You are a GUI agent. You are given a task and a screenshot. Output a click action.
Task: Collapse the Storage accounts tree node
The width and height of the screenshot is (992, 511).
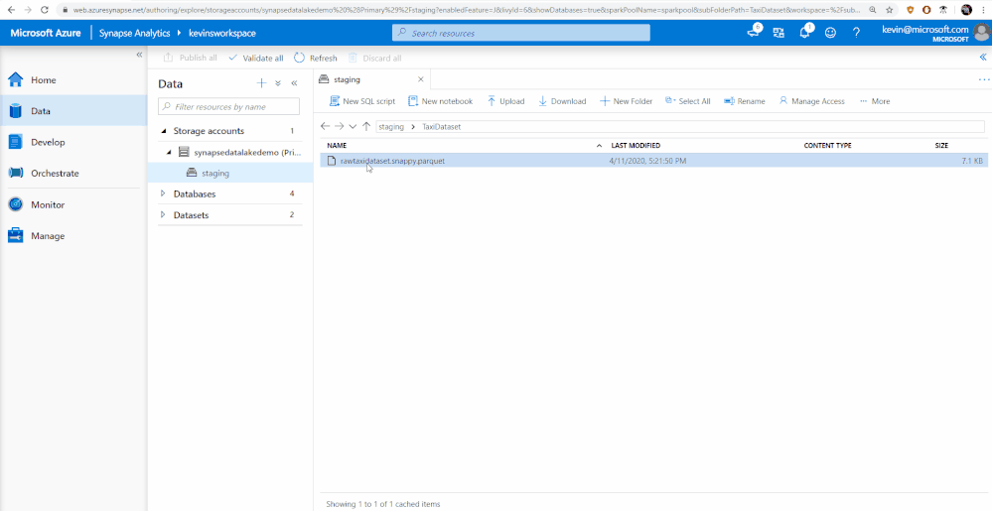pyautogui.click(x=164, y=131)
